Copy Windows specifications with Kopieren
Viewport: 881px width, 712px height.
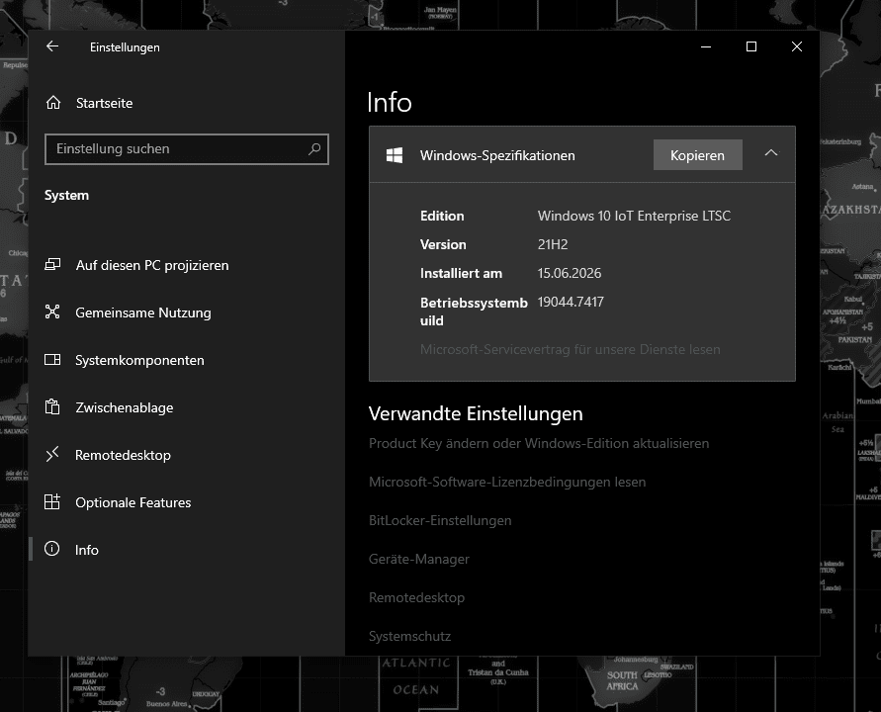point(697,155)
